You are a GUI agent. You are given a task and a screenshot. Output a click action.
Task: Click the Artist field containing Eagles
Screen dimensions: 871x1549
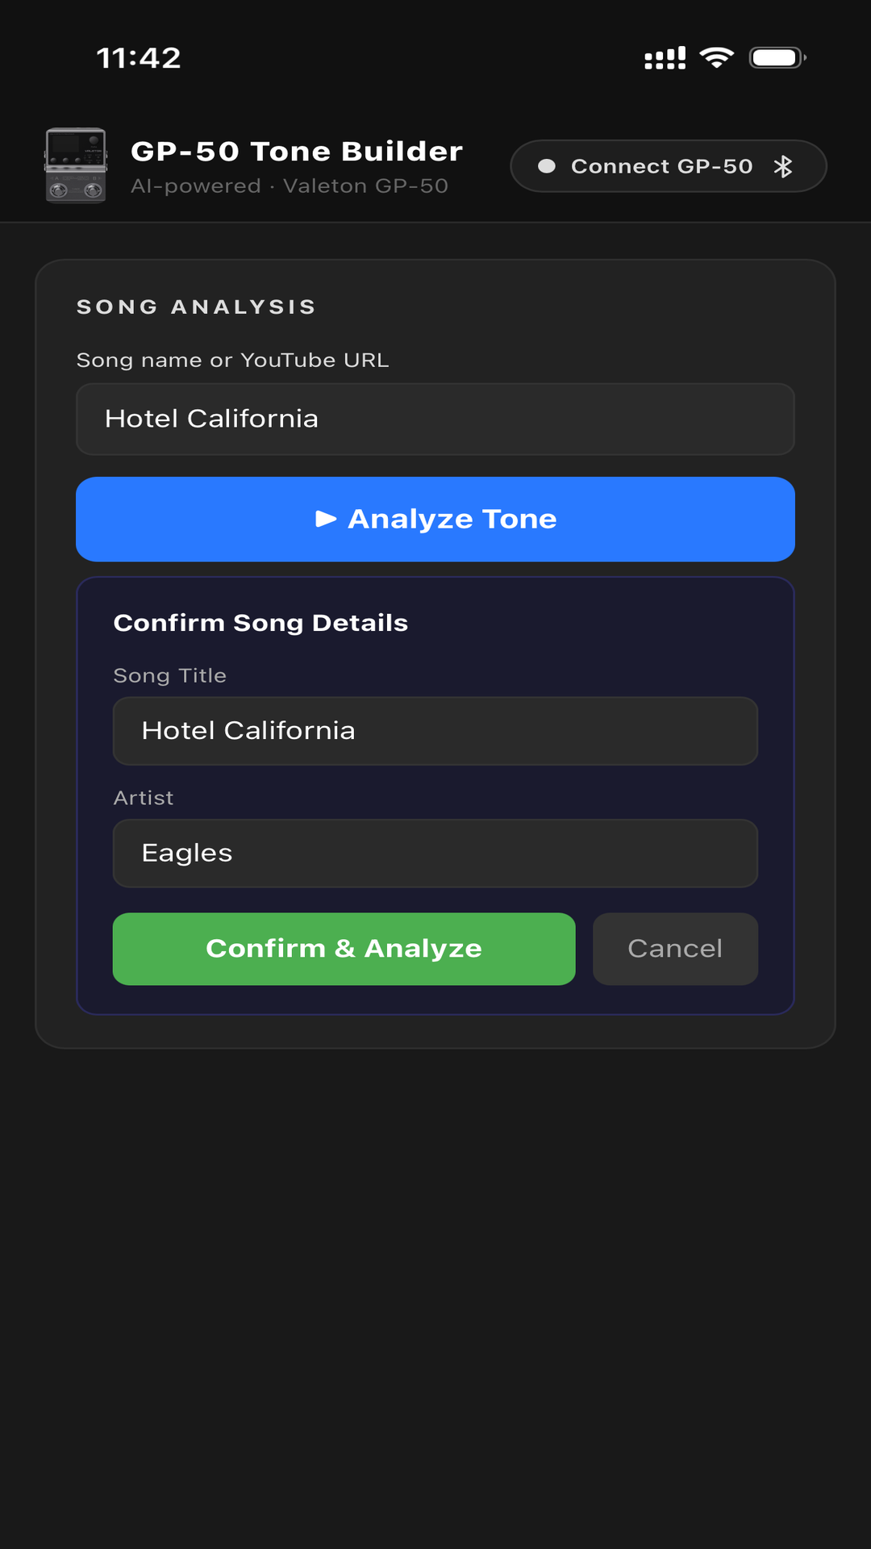[x=435, y=853]
